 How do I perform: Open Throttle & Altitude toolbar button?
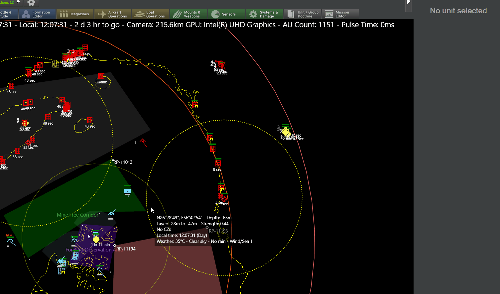point(8,14)
